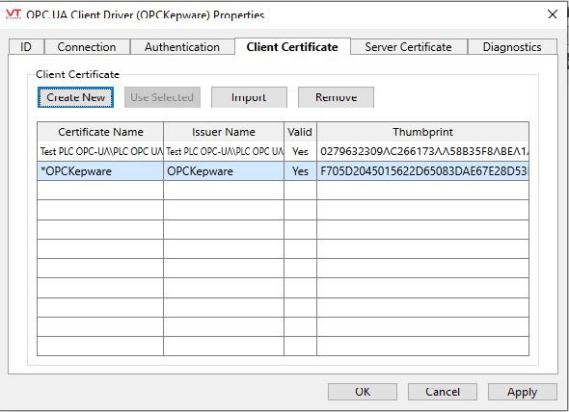This screenshot has width=569, height=412.
Task: Confirm changes with the OK button
Action: [x=363, y=392]
